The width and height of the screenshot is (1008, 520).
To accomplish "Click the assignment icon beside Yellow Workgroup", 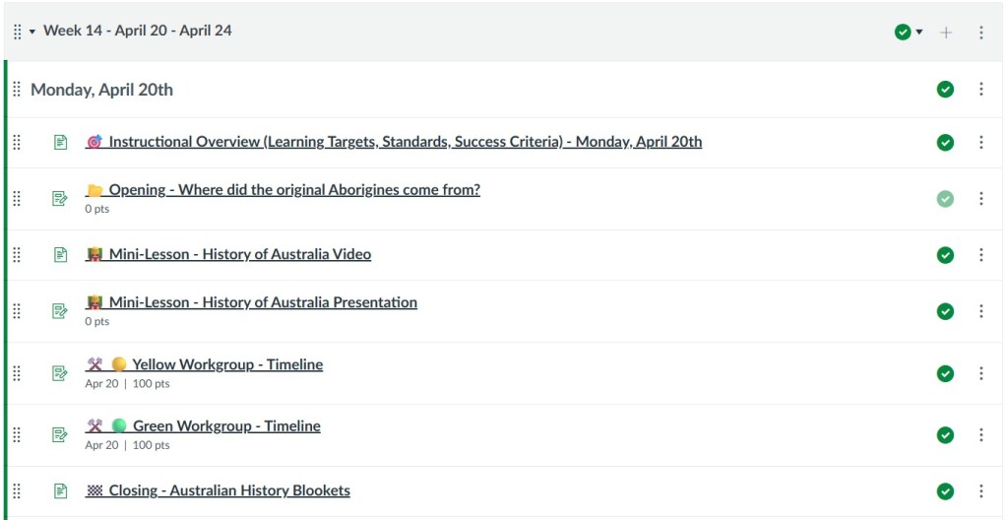I will coord(61,373).
